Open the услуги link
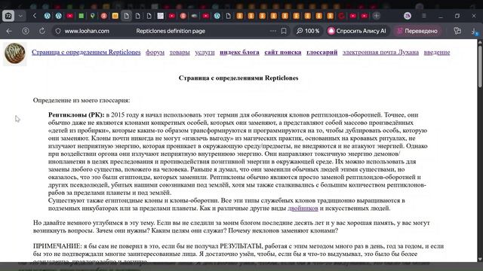 [205, 52]
